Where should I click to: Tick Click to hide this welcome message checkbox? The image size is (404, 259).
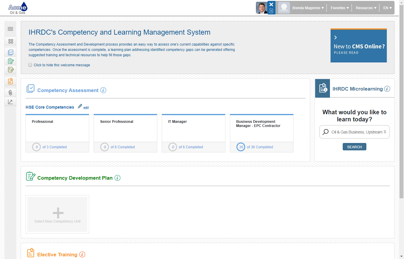30,65
